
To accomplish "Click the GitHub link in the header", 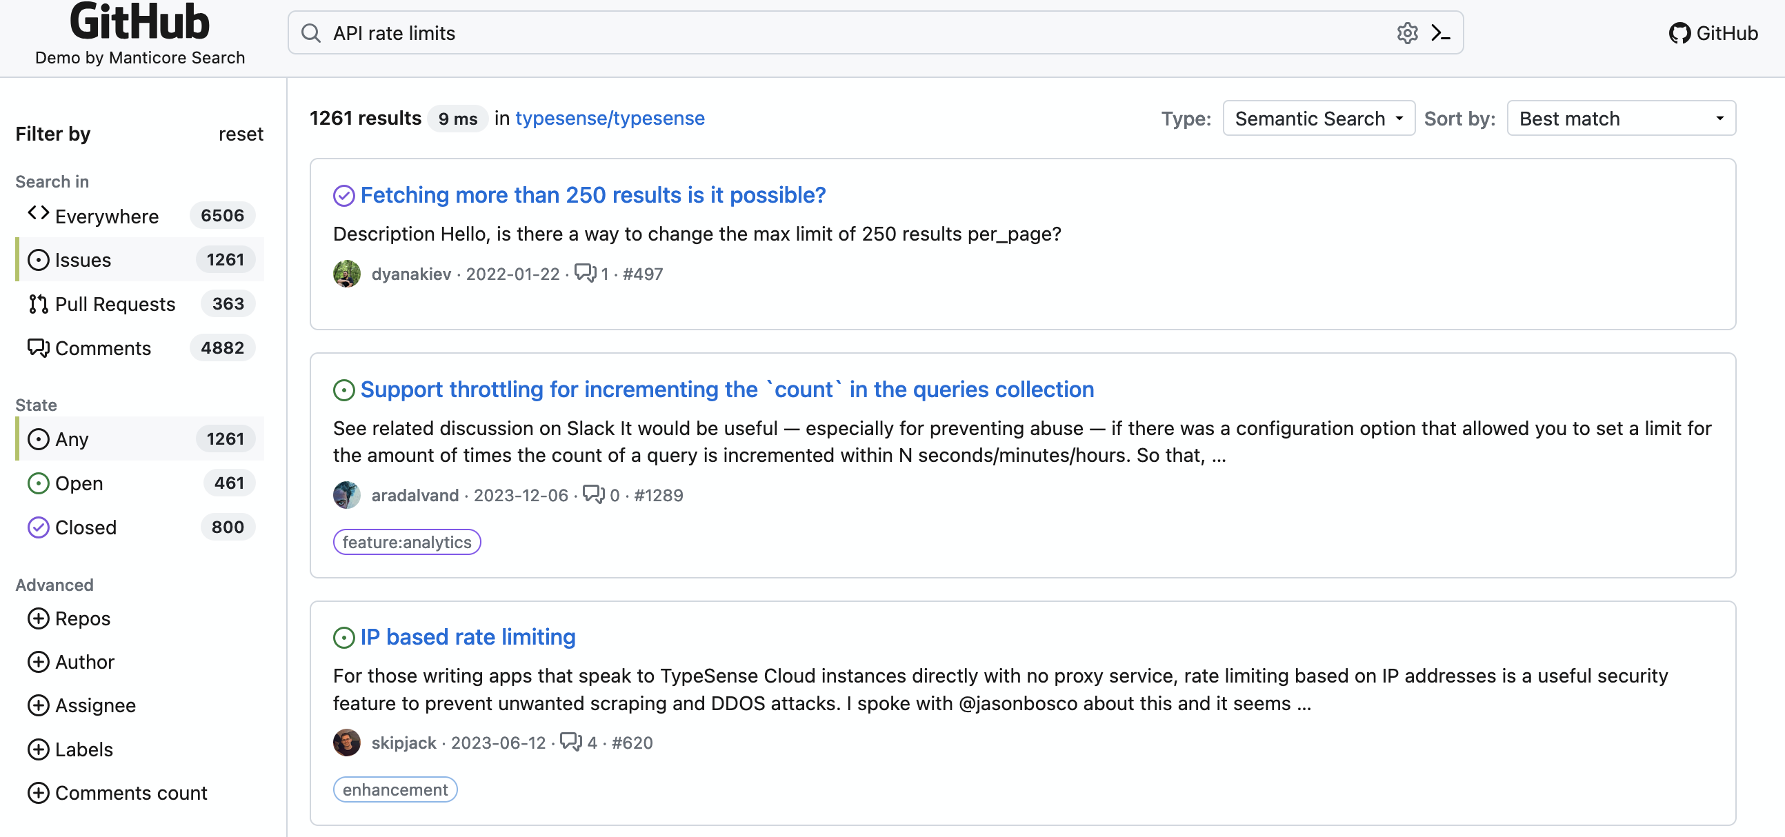I will [1714, 33].
